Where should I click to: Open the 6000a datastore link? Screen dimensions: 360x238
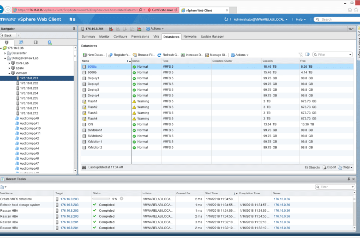click(92, 67)
